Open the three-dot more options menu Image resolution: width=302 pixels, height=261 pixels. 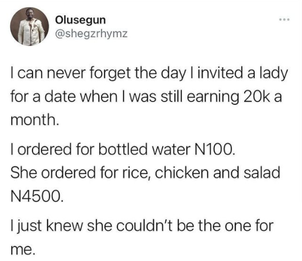[x=285, y=20]
